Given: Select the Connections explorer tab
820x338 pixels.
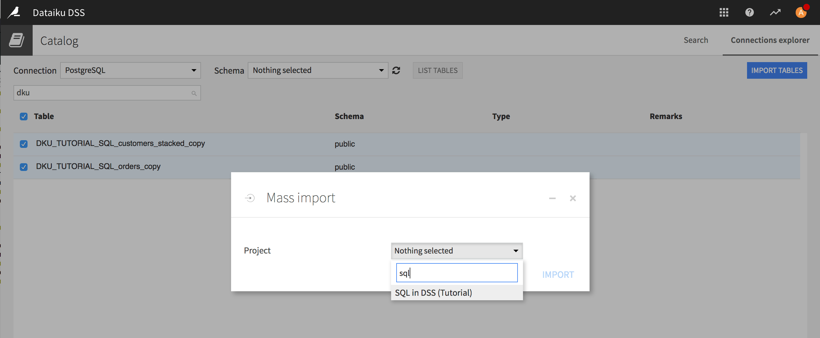Looking at the screenshot, I should (x=770, y=40).
